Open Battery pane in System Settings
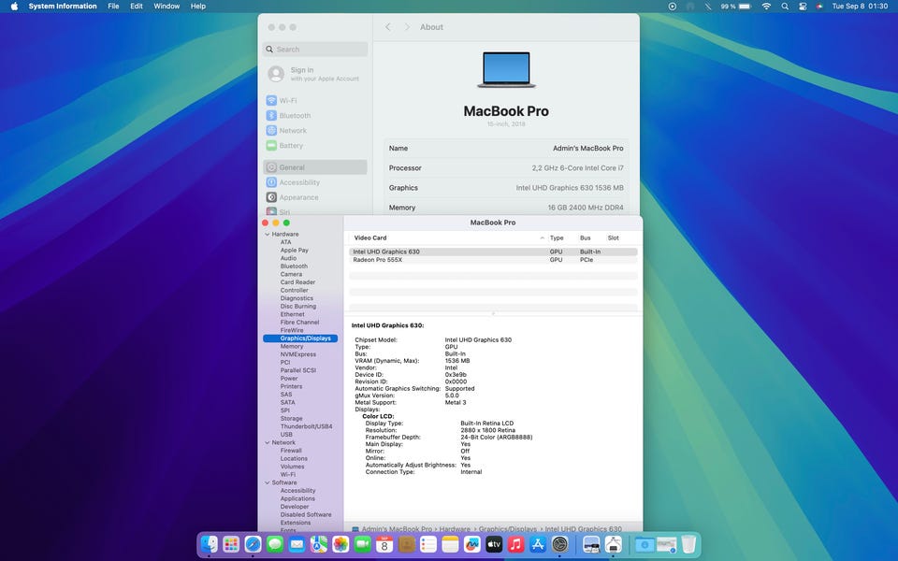Screen dimensions: 898x561 [315, 146]
